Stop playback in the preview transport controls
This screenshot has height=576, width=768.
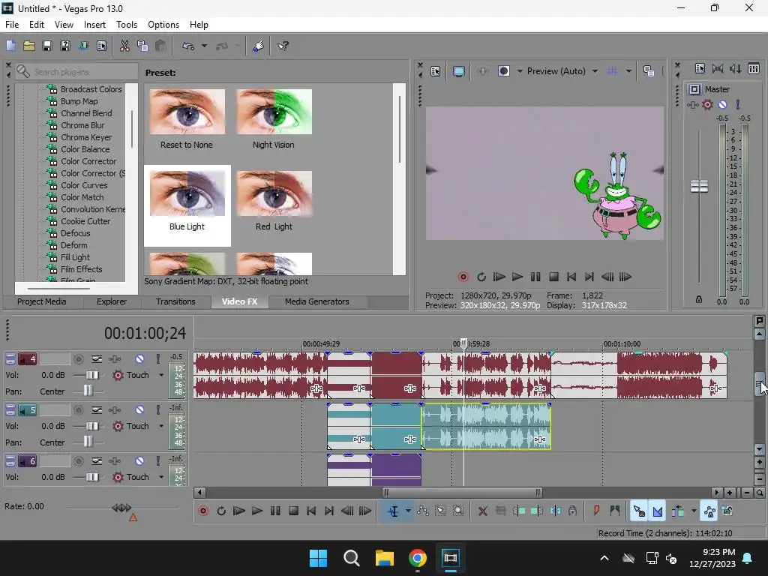553,277
